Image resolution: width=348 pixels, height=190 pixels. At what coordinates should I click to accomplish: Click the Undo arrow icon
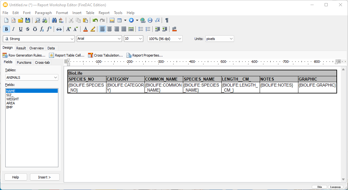[95, 20]
